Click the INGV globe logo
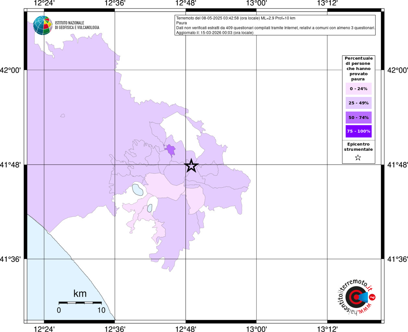Image resolution: width=408 pixels, height=332 pixels. [x=43, y=25]
